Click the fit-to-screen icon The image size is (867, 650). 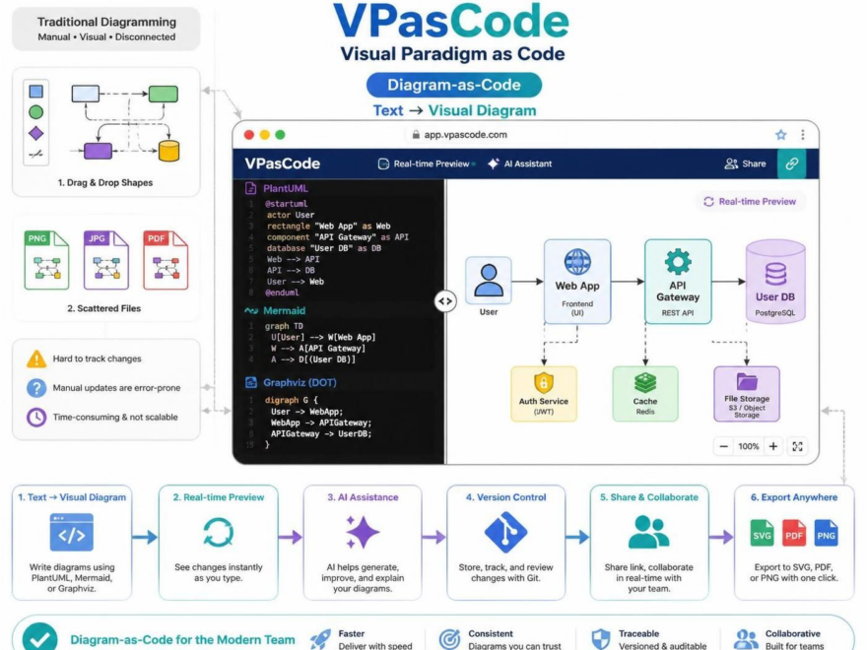point(797,446)
